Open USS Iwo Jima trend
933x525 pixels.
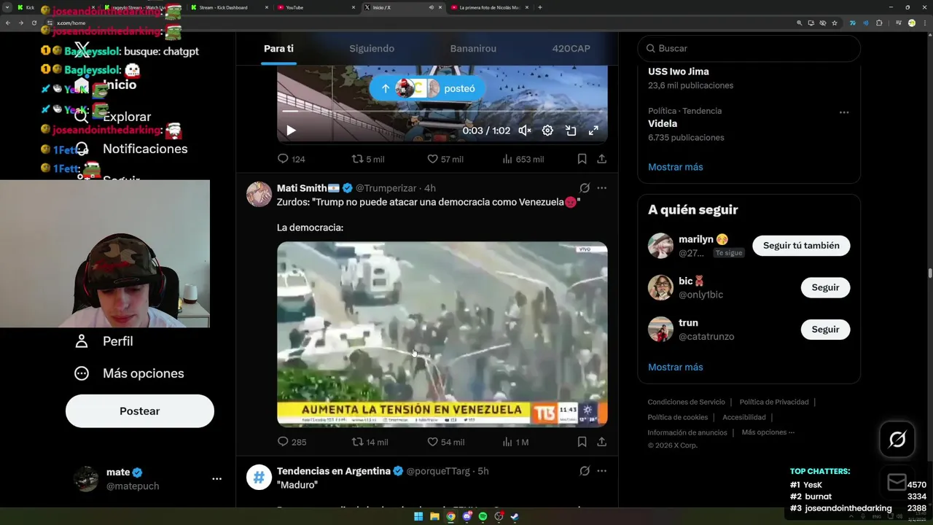679,71
